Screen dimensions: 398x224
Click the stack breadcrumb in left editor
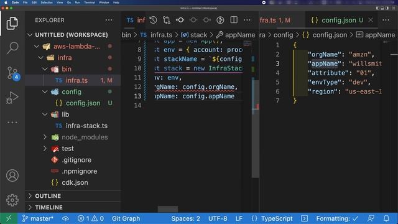(195, 35)
